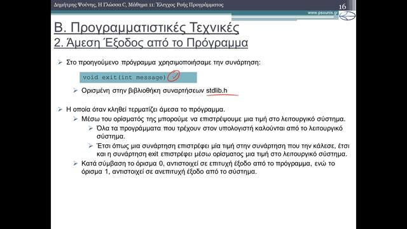Click the arrow bullet before 'Έτσι όπως μια συνάρτηση'
The height and width of the screenshot is (229, 407).
point(90,146)
